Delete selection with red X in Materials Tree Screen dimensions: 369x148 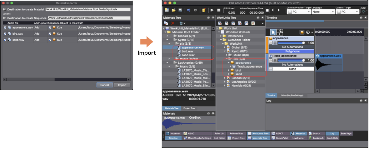pyautogui.click(x=173, y=23)
